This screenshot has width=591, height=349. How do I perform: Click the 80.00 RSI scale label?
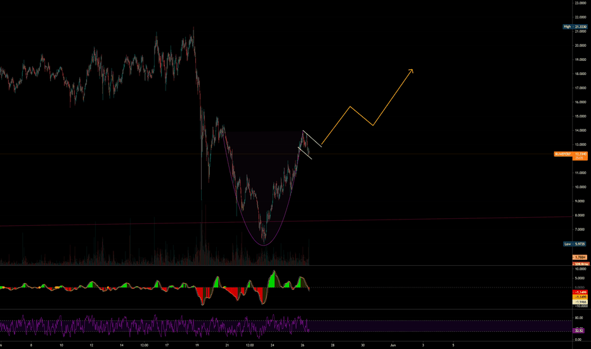tap(579, 318)
